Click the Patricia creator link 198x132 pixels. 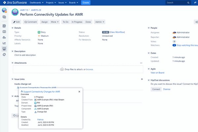(x=40, y=119)
